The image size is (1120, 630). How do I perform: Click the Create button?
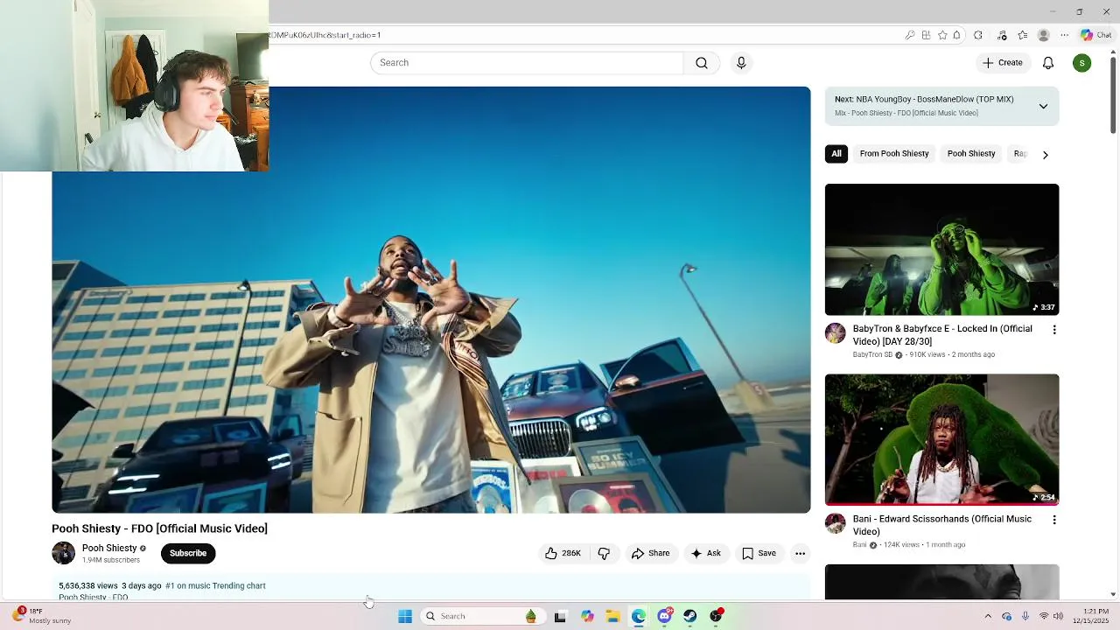click(1003, 63)
